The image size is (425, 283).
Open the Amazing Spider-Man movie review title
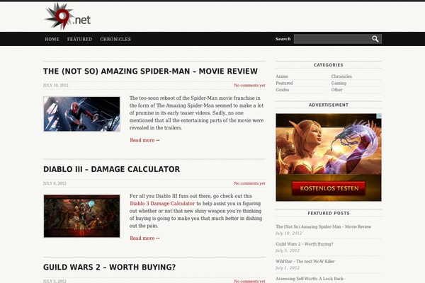tap(150, 71)
